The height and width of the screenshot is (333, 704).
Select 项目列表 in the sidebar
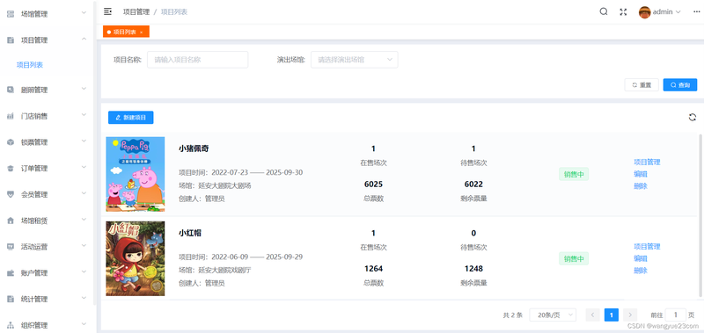pyautogui.click(x=30, y=65)
